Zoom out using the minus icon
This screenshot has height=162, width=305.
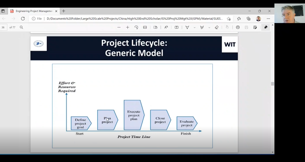(x=119, y=28)
